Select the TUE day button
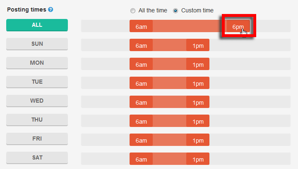 click(x=37, y=82)
